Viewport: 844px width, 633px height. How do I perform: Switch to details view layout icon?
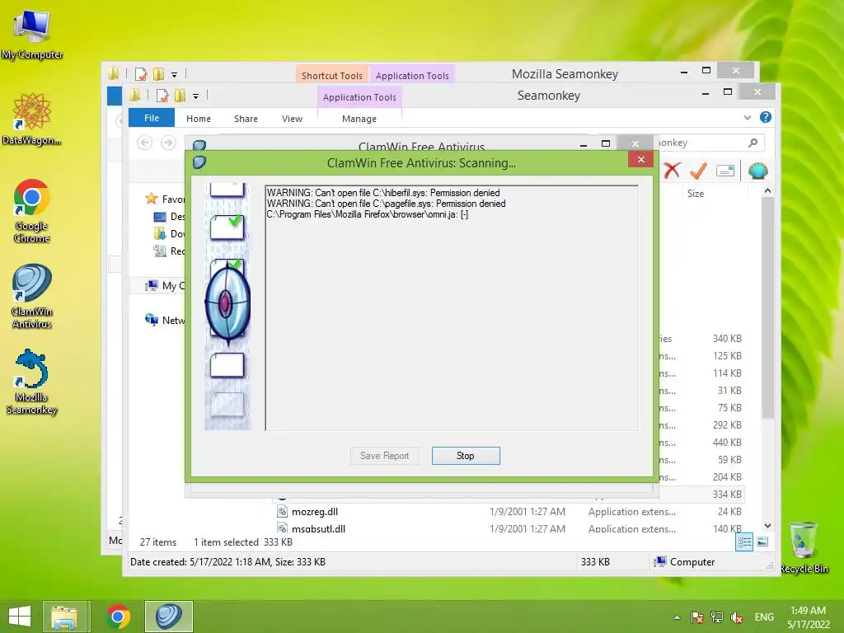point(744,542)
